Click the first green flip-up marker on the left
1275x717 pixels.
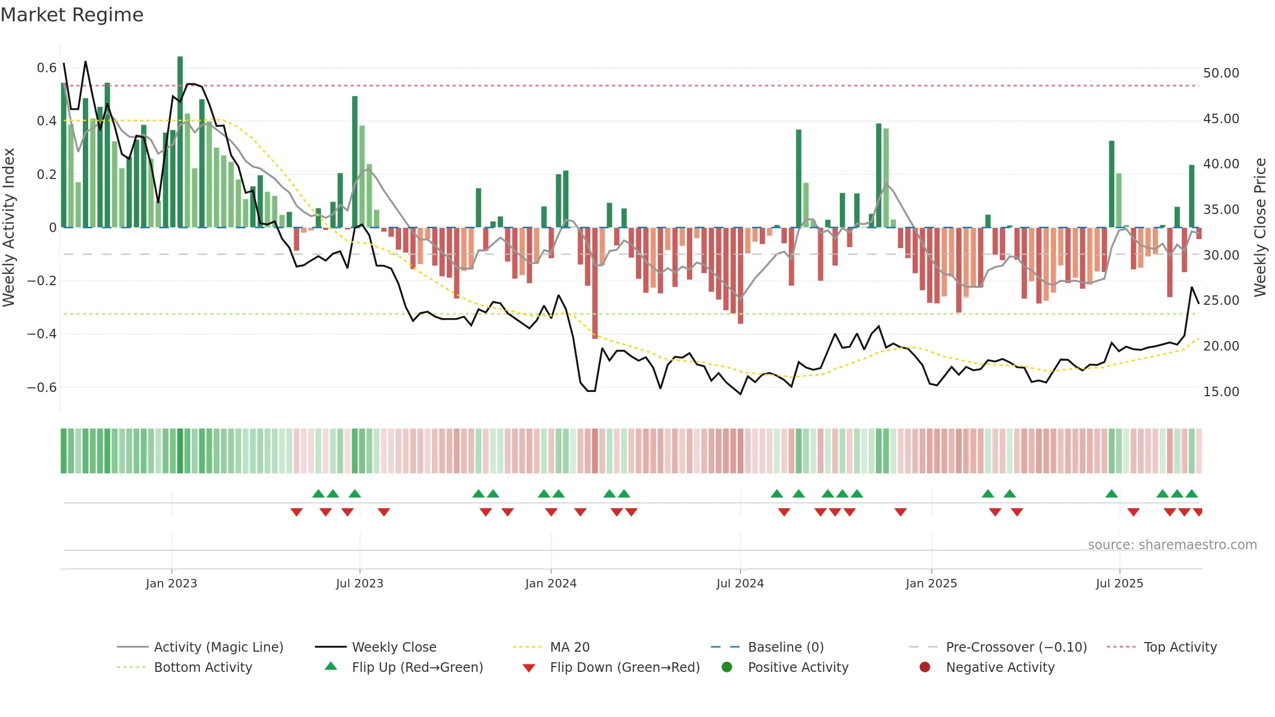[318, 493]
